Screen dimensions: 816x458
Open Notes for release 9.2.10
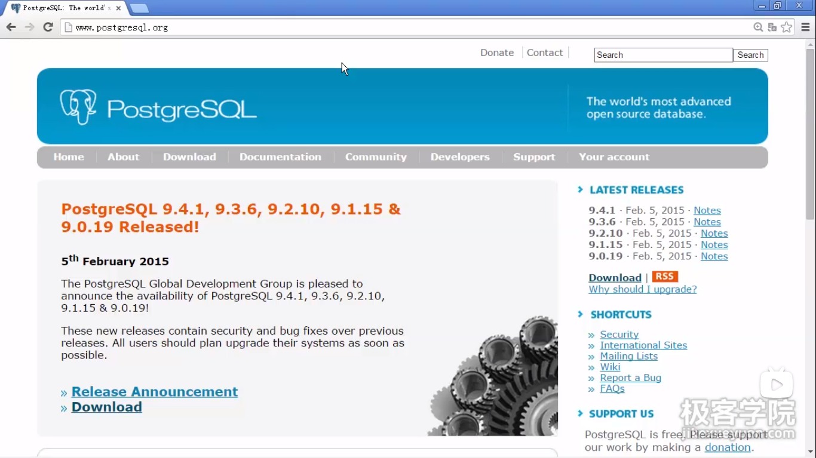pyautogui.click(x=714, y=233)
